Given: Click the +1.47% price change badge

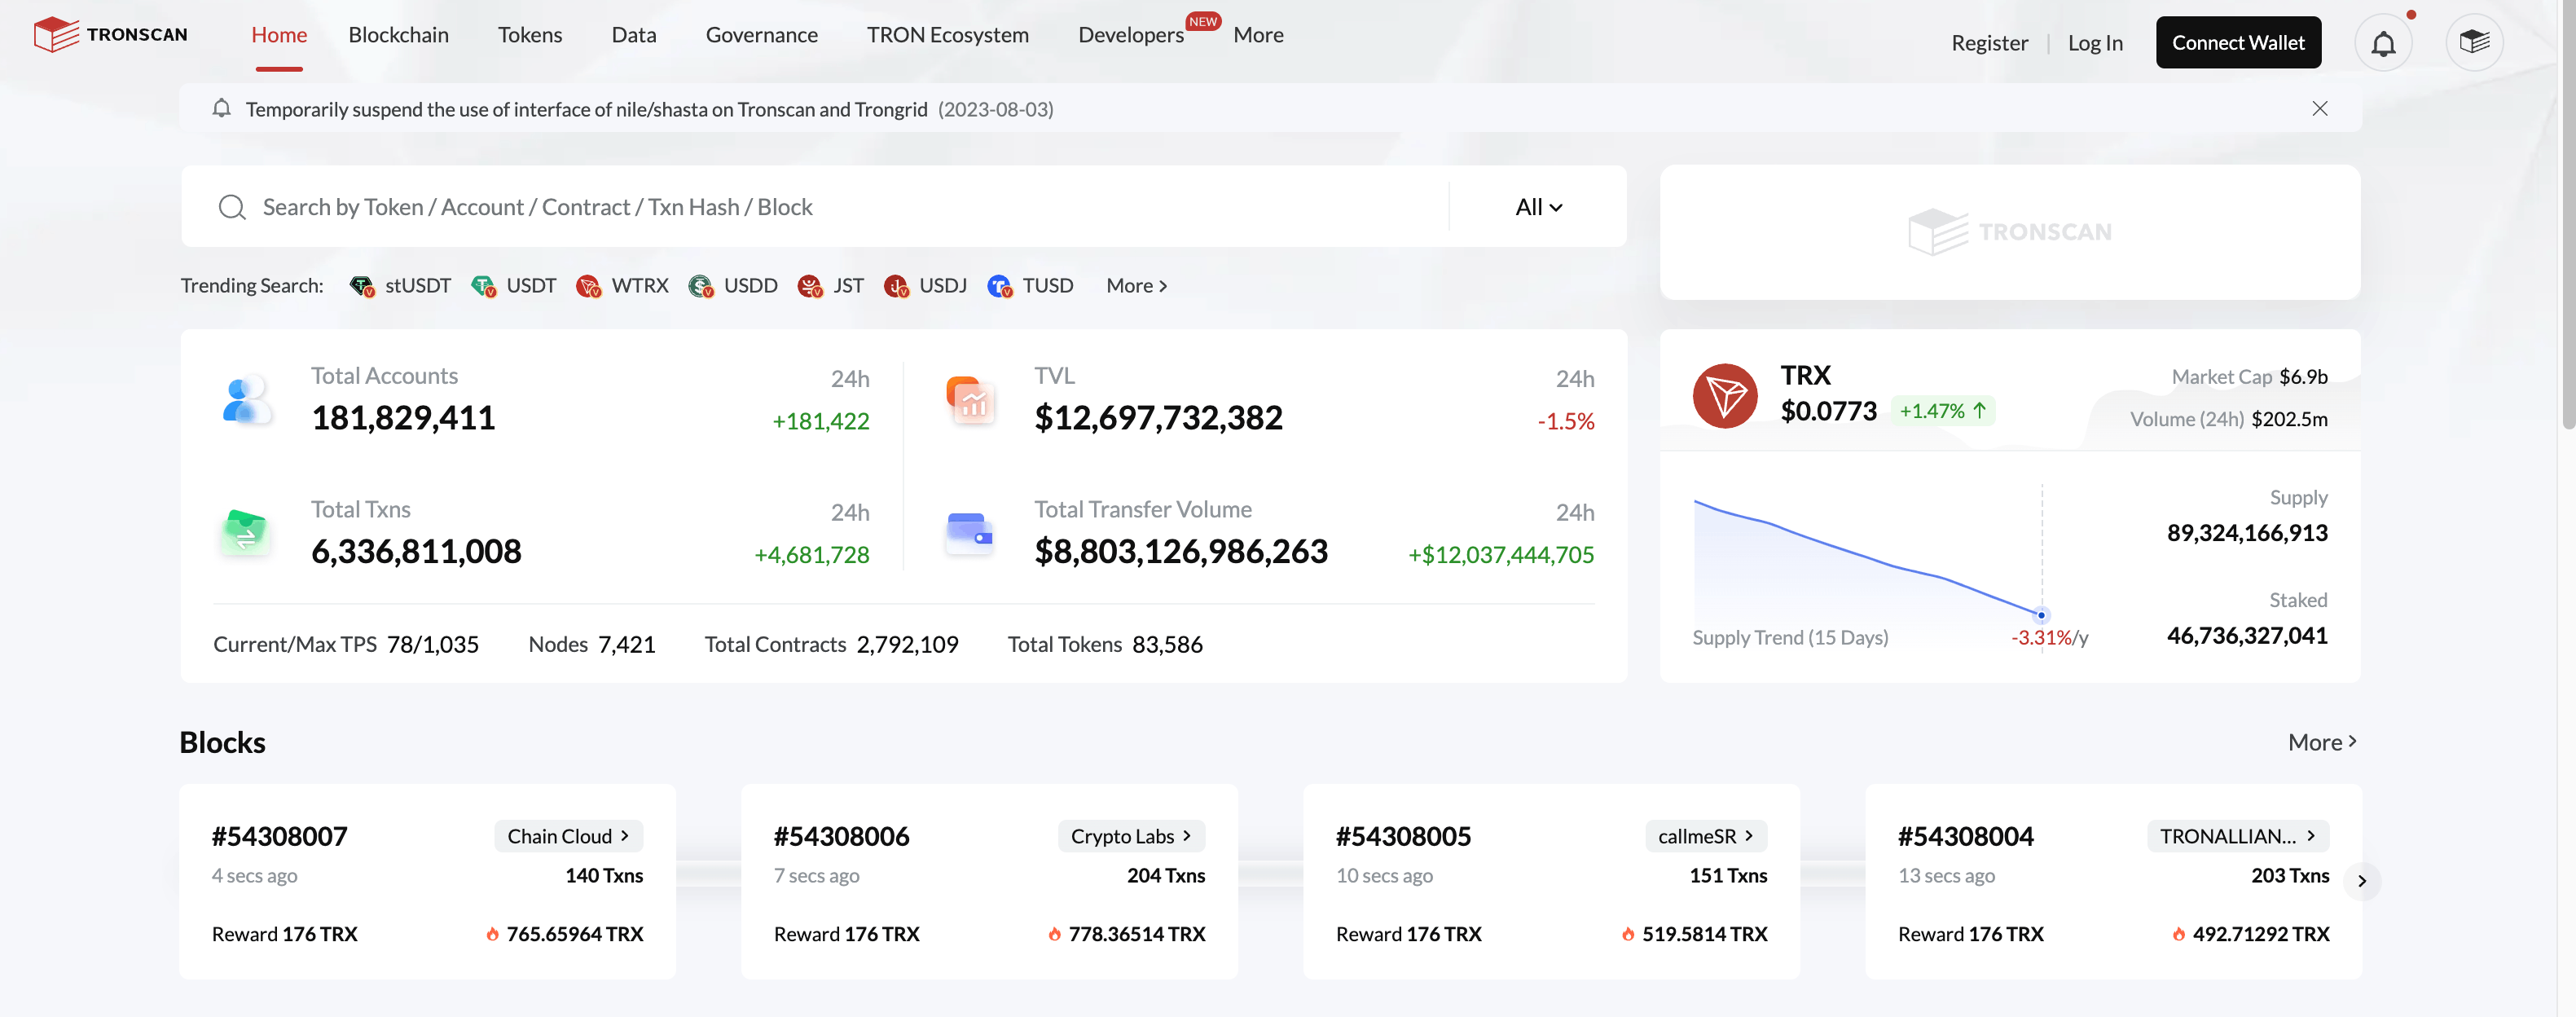Looking at the screenshot, I should click(1942, 411).
